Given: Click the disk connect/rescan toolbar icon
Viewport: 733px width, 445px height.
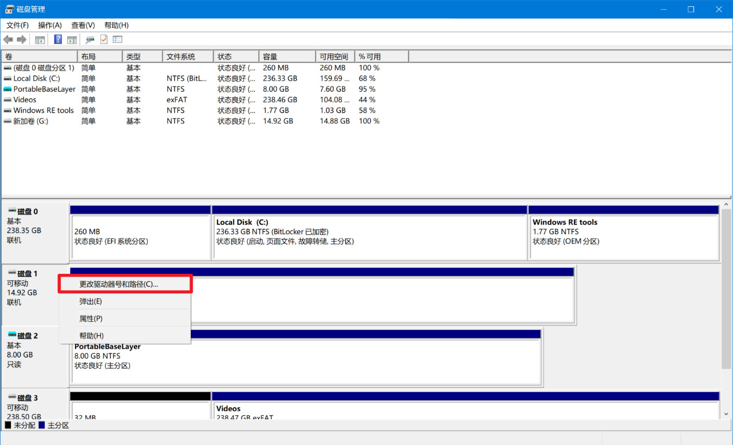Looking at the screenshot, I should (x=90, y=40).
